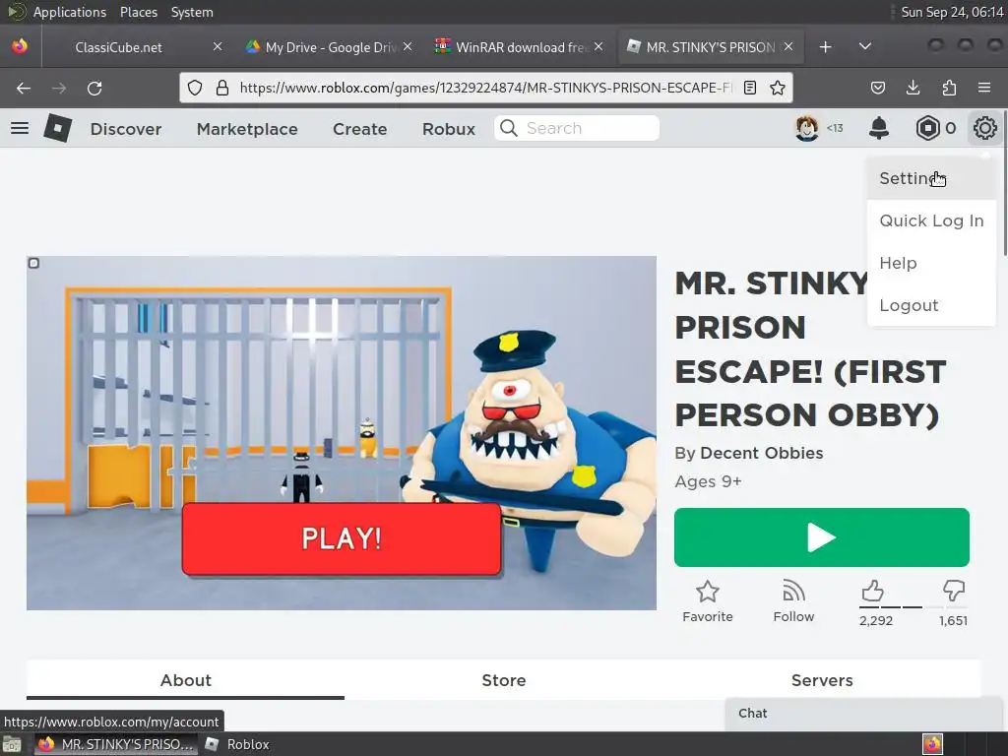Viewport: 1008px width, 756px height.
Task: Toggle reader view icon in address bar
Action: 749,88
